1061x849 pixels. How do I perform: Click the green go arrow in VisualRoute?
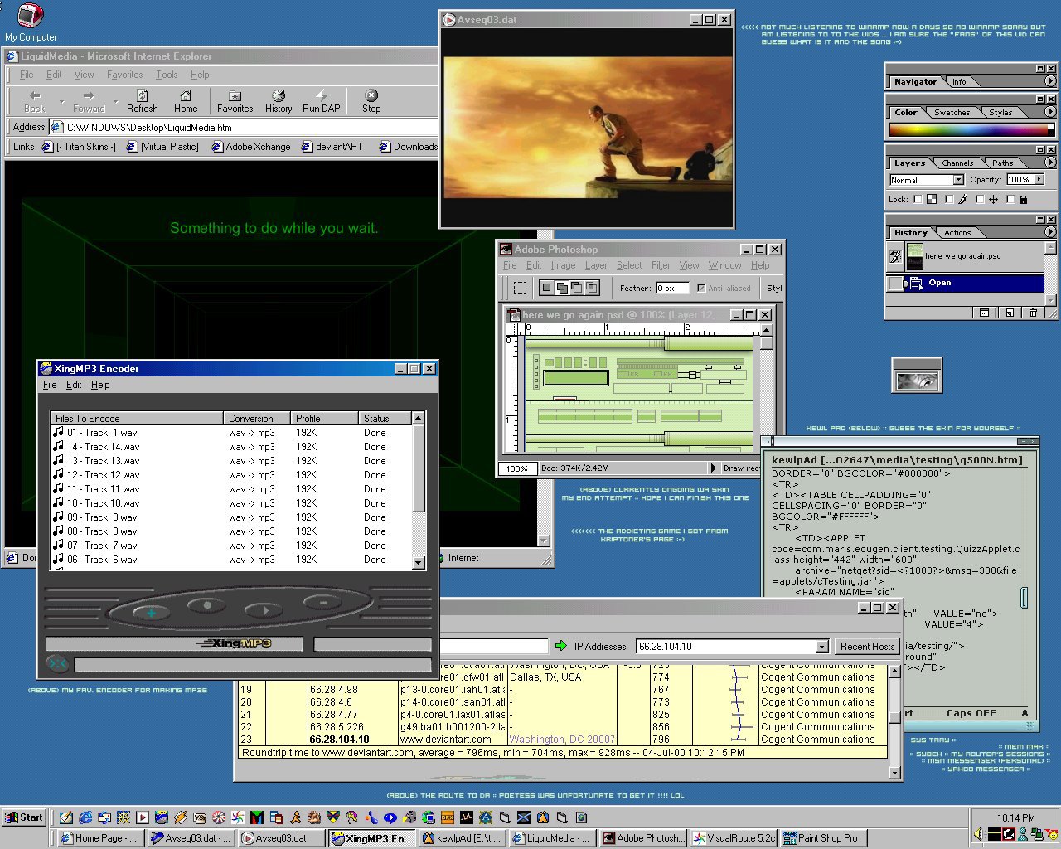(x=561, y=646)
